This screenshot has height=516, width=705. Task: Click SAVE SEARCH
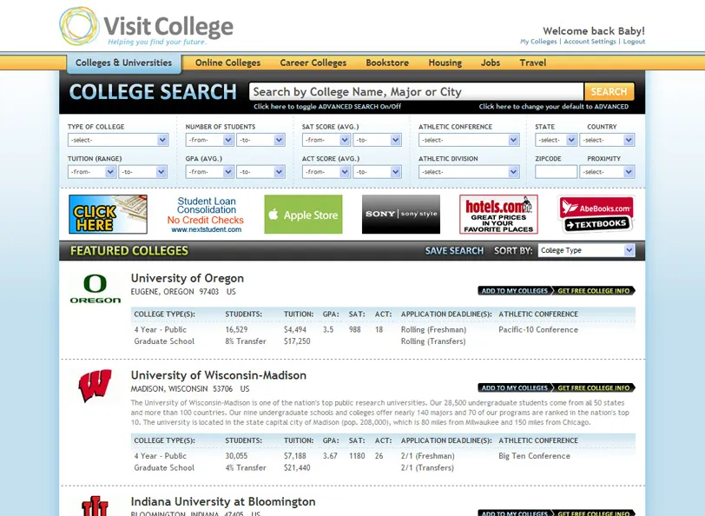coord(454,250)
